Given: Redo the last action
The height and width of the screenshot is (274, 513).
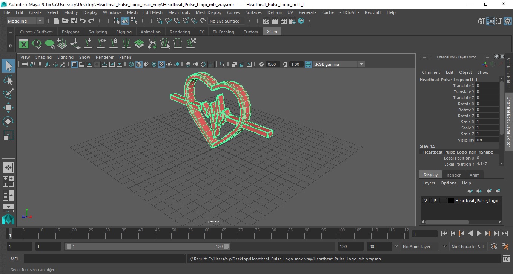Looking at the screenshot, I should 91,21.
